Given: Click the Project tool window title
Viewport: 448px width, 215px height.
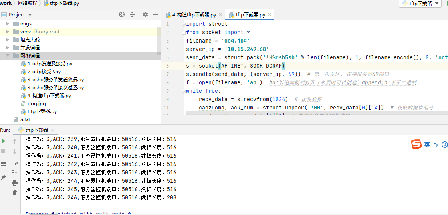Looking at the screenshot, I should coord(17,14).
